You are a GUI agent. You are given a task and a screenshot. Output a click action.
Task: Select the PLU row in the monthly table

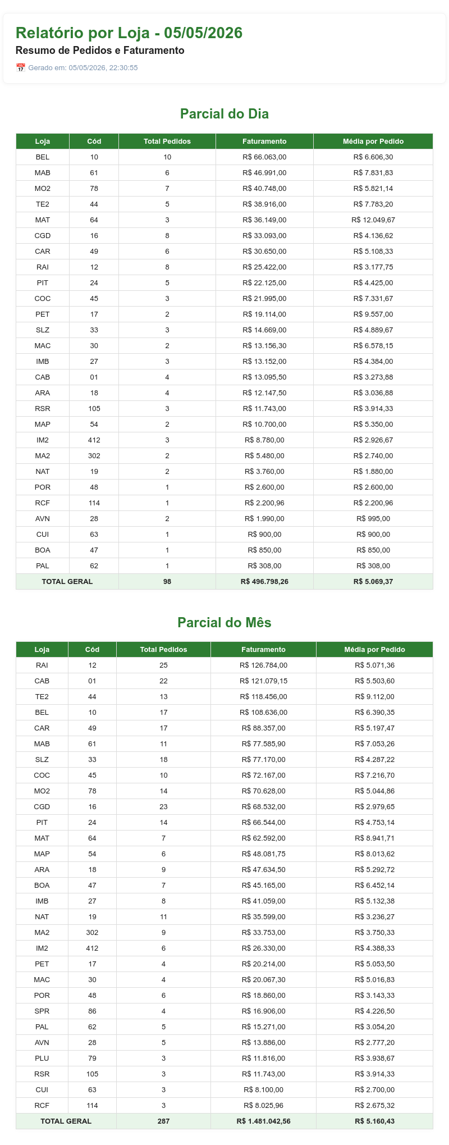[224, 1059]
